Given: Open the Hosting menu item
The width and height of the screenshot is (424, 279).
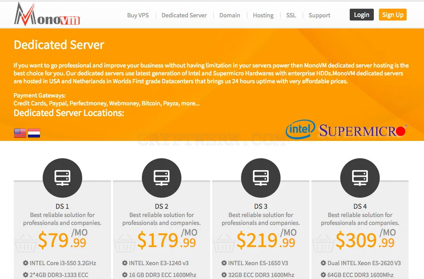Looking at the screenshot, I should (263, 15).
